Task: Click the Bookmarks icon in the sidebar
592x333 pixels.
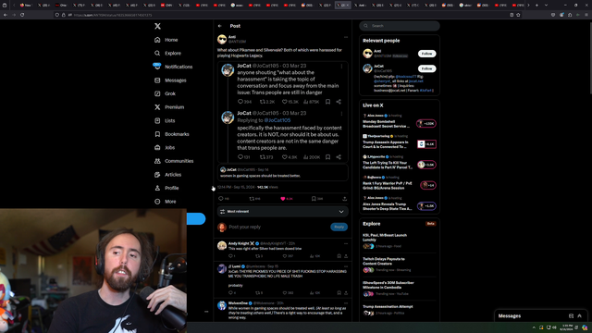Action: click(157, 134)
